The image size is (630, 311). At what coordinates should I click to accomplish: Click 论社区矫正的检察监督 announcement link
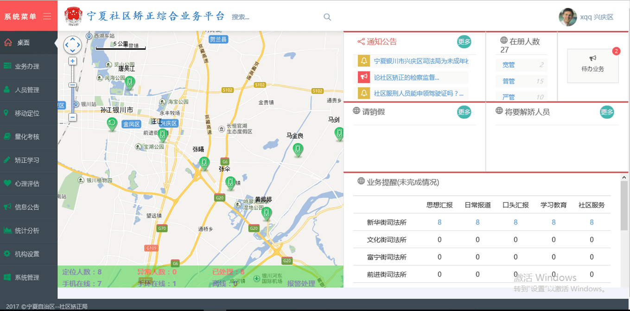click(x=406, y=77)
